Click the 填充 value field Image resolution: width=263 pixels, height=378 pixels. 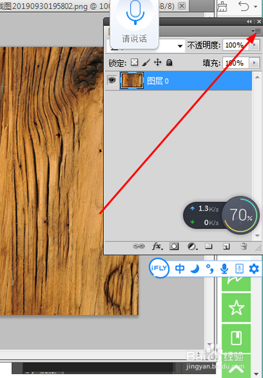(x=235, y=63)
